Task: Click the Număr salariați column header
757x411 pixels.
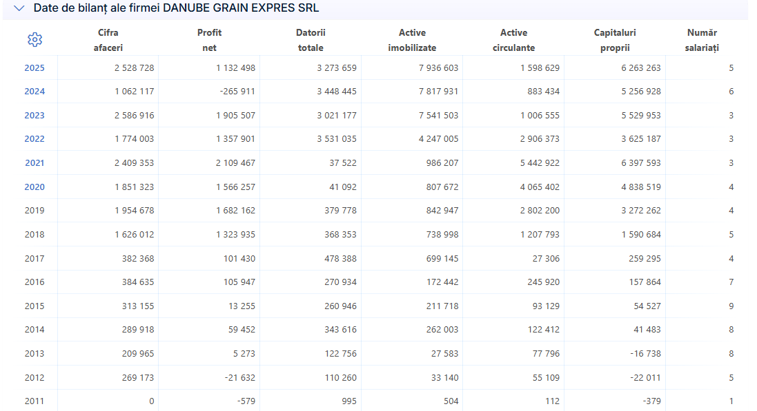Action: coord(702,40)
